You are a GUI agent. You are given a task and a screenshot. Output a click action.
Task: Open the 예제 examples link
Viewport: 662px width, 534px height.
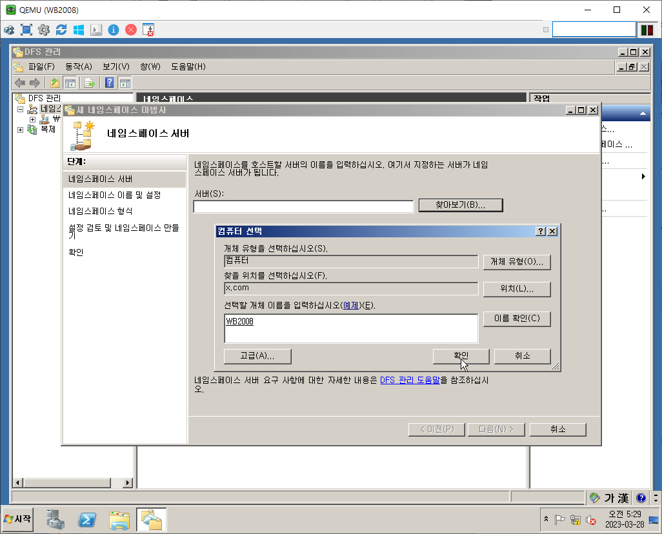(x=350, y=306)
